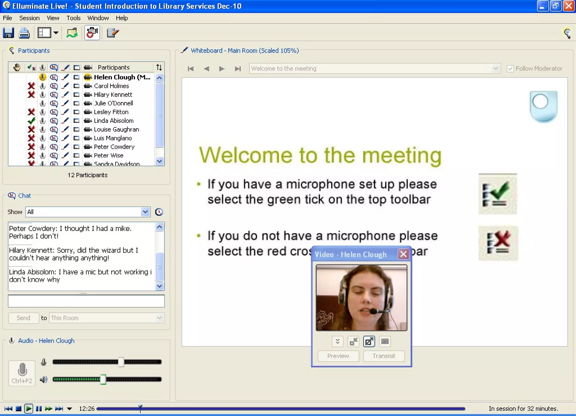Click the notes editor icon in toolbar
The image size is (576, 416).
tap(113, 33)
